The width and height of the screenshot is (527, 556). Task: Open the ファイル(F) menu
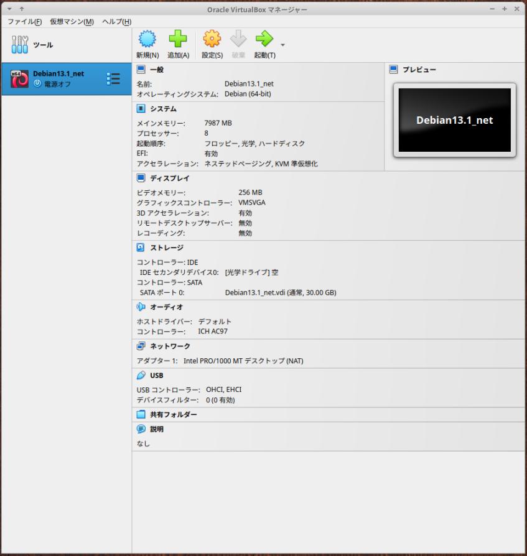coord(24,22)
